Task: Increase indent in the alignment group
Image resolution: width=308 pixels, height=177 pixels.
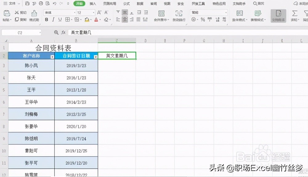Action: 146,13
